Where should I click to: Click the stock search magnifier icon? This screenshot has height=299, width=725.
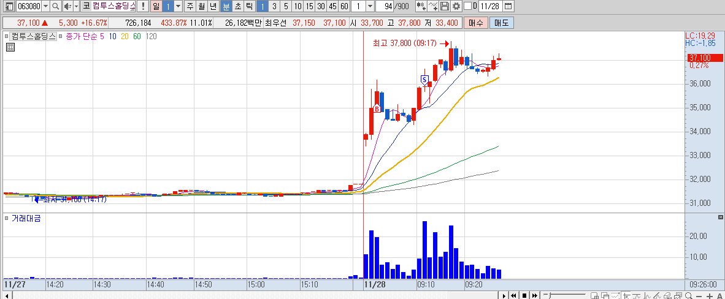(x=55, y=6)
